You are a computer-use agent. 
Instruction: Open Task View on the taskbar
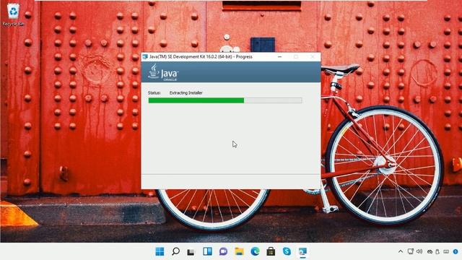[x=191, y=252]
